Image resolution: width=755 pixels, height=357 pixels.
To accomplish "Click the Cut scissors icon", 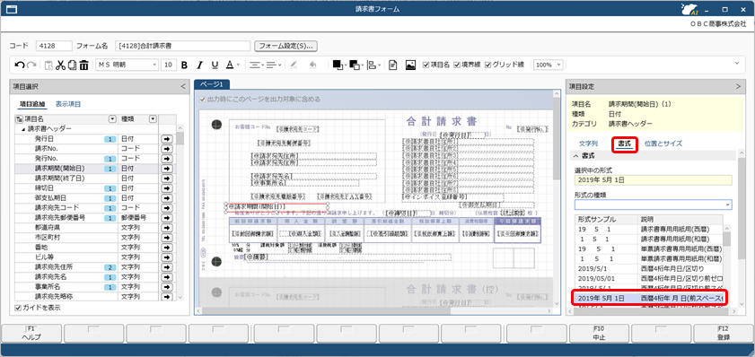I will 60,65.
